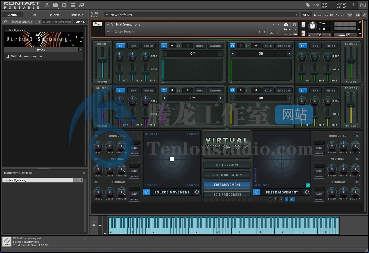Toggle Source Movement power button

(147, 192)
